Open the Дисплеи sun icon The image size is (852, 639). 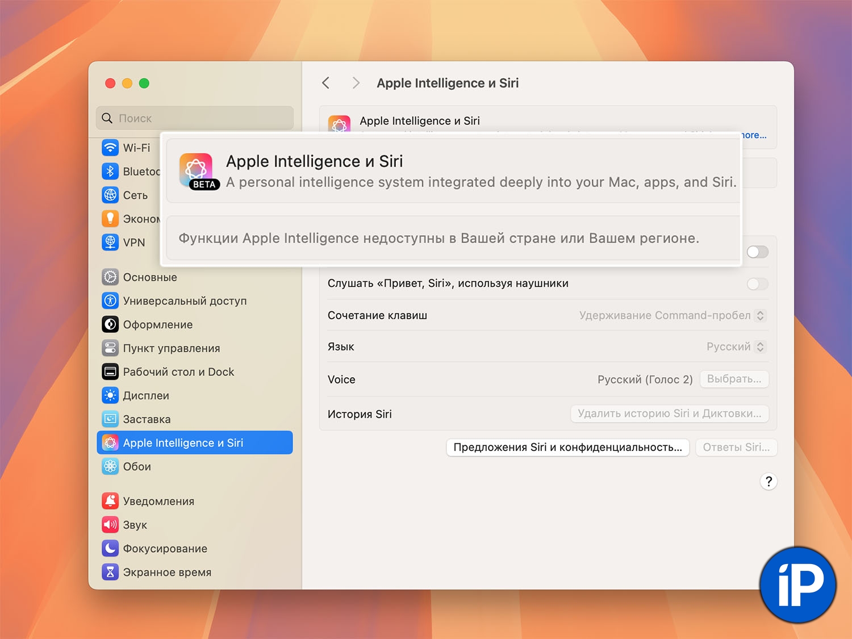[x=110, y=395]
